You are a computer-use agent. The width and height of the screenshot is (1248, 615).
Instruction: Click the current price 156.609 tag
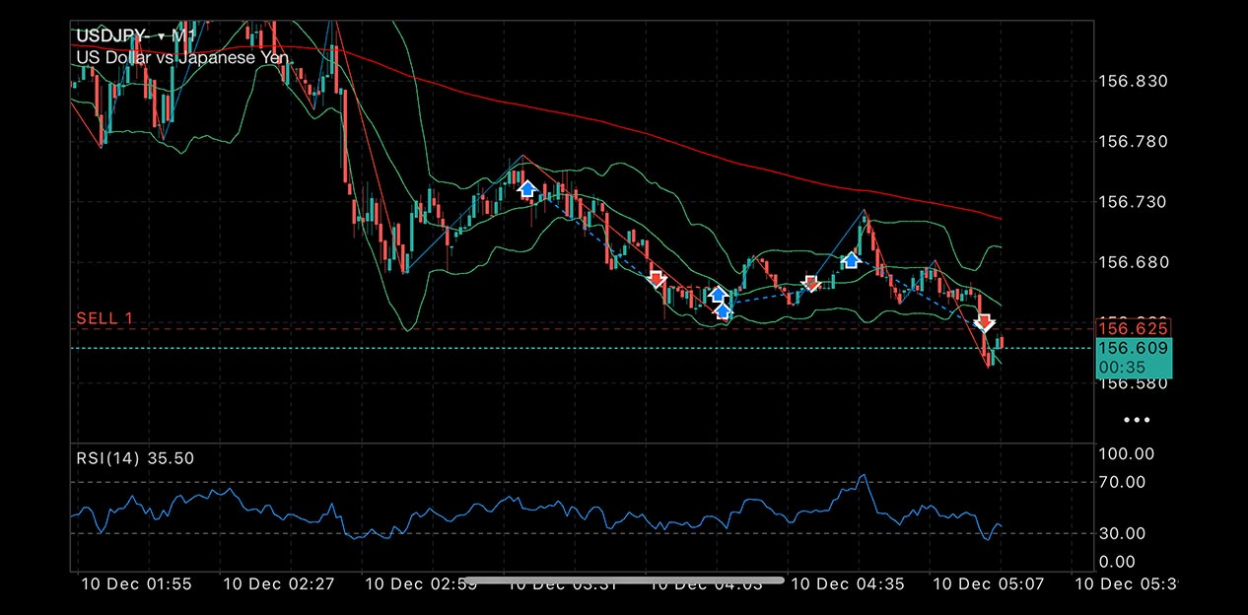[1133, 348]
